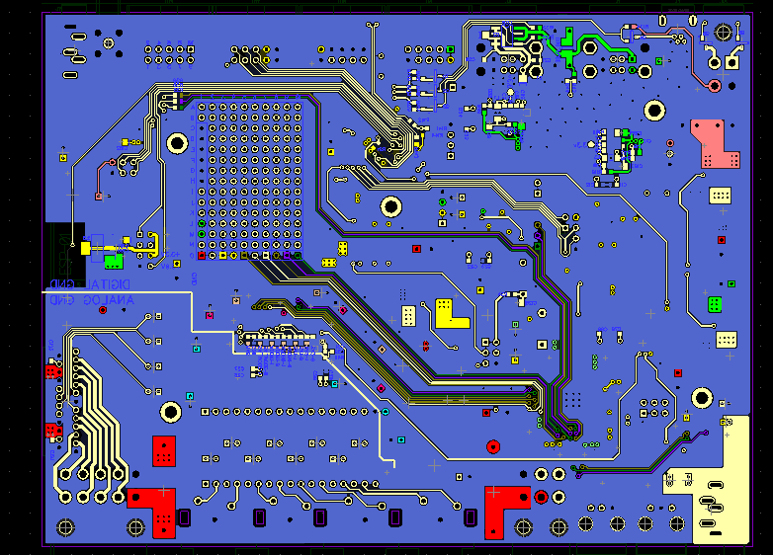Select the mirrored ANALOG GND silkscreen text

pyautogui.click(x=92, y=300)
